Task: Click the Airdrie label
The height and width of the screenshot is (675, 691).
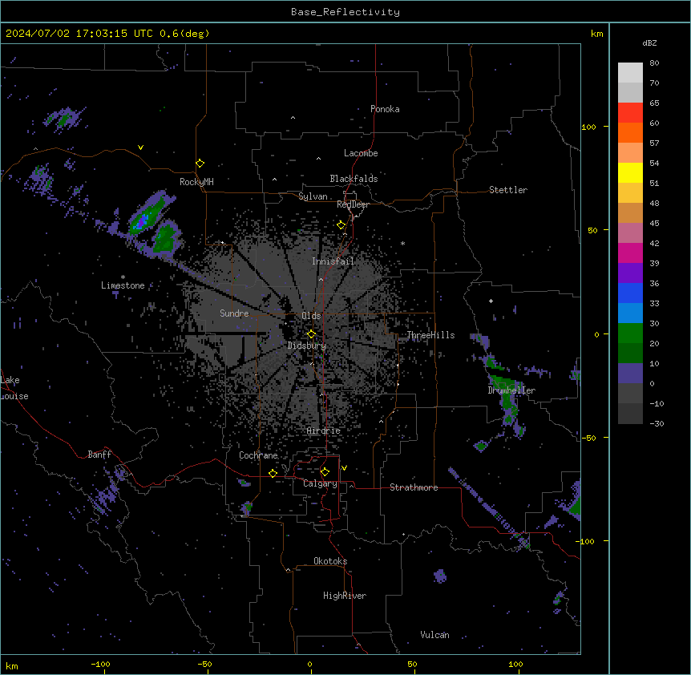Action: [324, 430]
